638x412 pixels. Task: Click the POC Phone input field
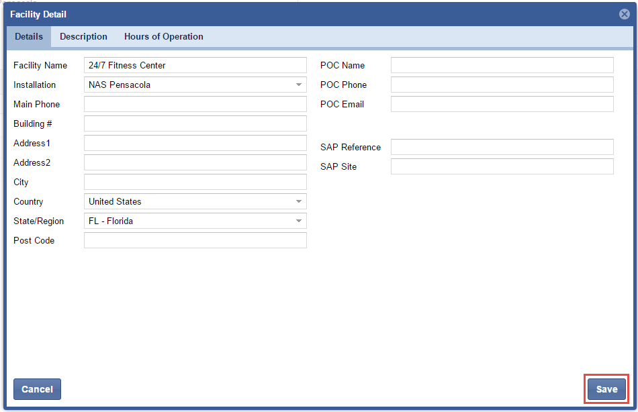click(502, 85)
